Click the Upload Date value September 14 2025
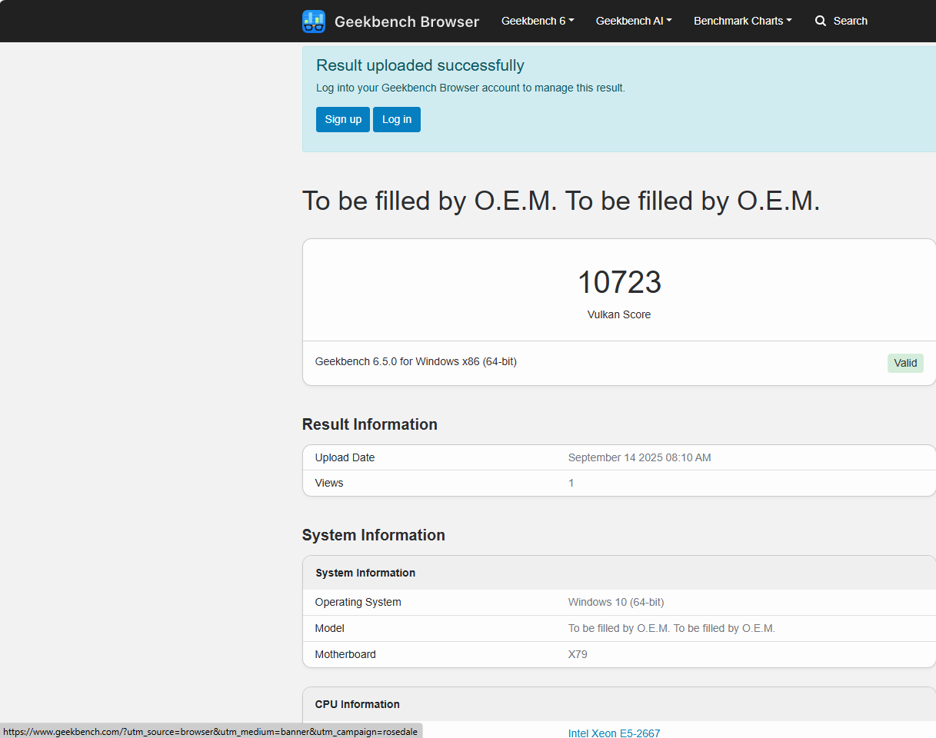 pos(639,457)
